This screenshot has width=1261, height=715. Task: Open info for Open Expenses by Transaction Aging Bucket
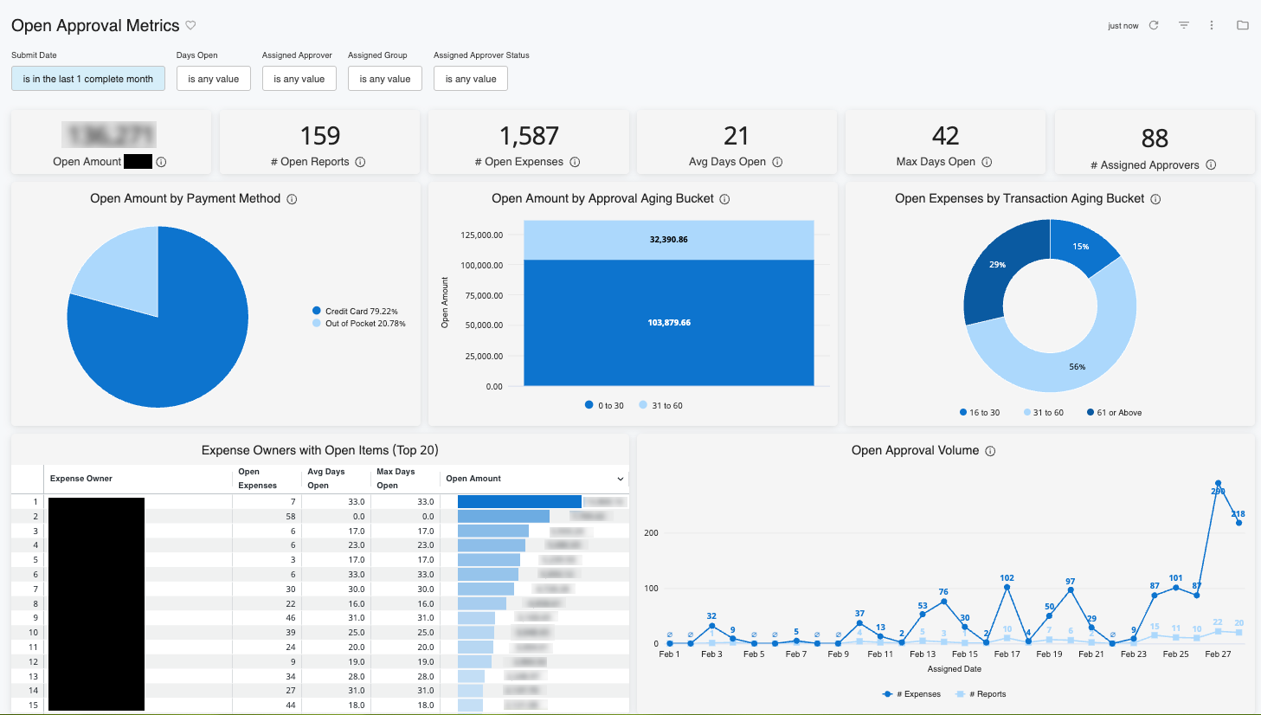(x=1156, y=198)
